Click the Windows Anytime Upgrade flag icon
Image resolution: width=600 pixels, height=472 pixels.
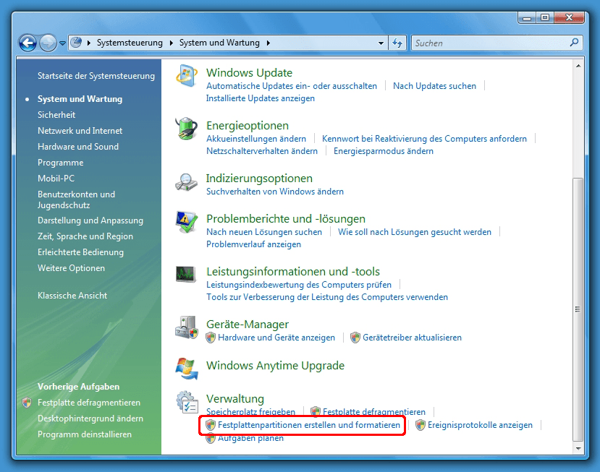186,369
